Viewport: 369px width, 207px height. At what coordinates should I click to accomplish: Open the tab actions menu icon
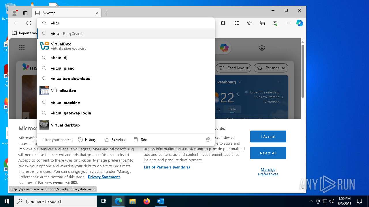tap(25, 13)
